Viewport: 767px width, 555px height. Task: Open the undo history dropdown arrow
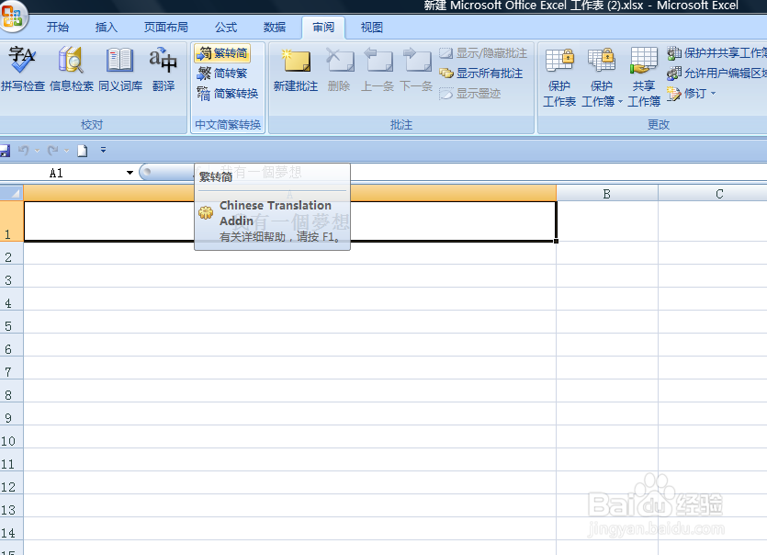click(x=37, y=152)
